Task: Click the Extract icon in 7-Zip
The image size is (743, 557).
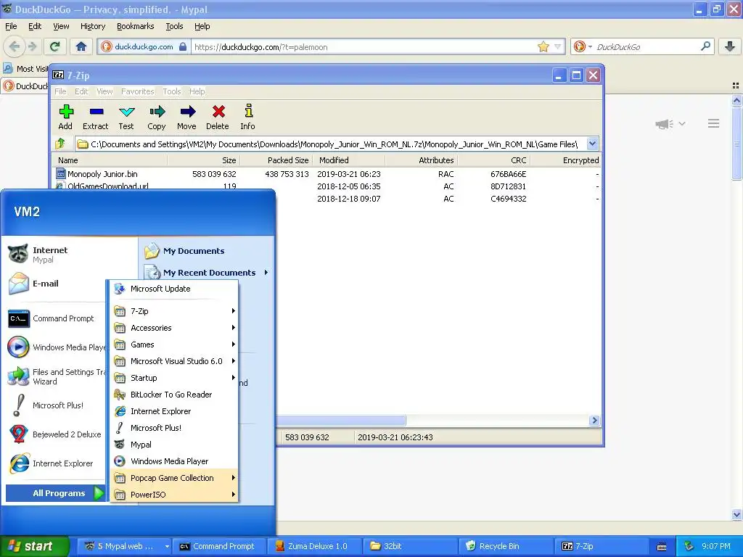Action: 96,117
